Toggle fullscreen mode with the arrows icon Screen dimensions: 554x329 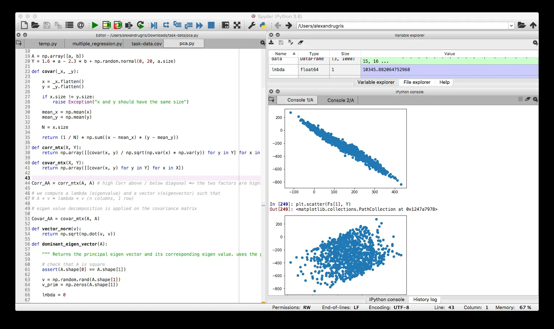237,25
